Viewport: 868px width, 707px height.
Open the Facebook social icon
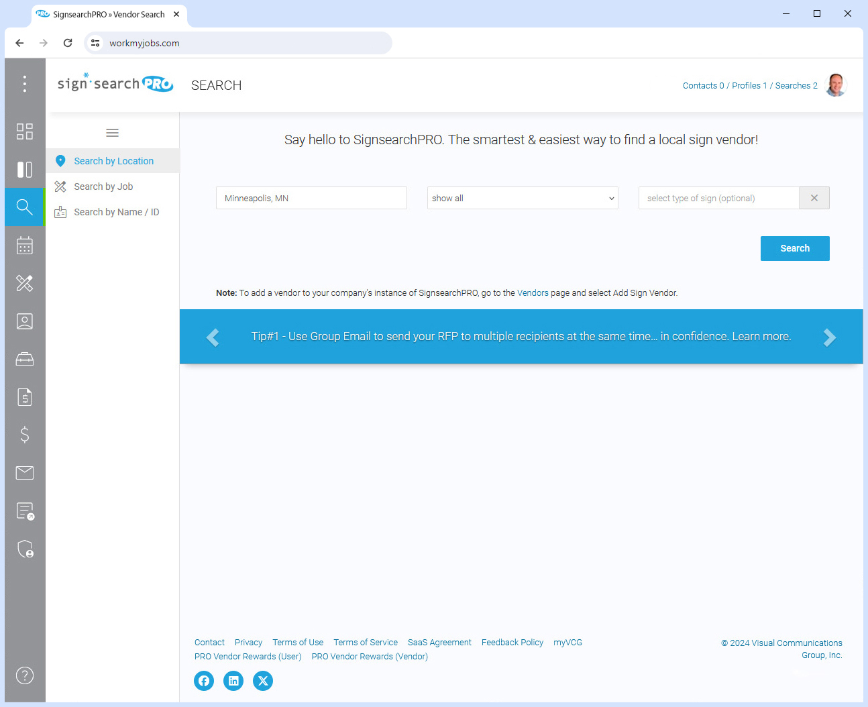204,681
